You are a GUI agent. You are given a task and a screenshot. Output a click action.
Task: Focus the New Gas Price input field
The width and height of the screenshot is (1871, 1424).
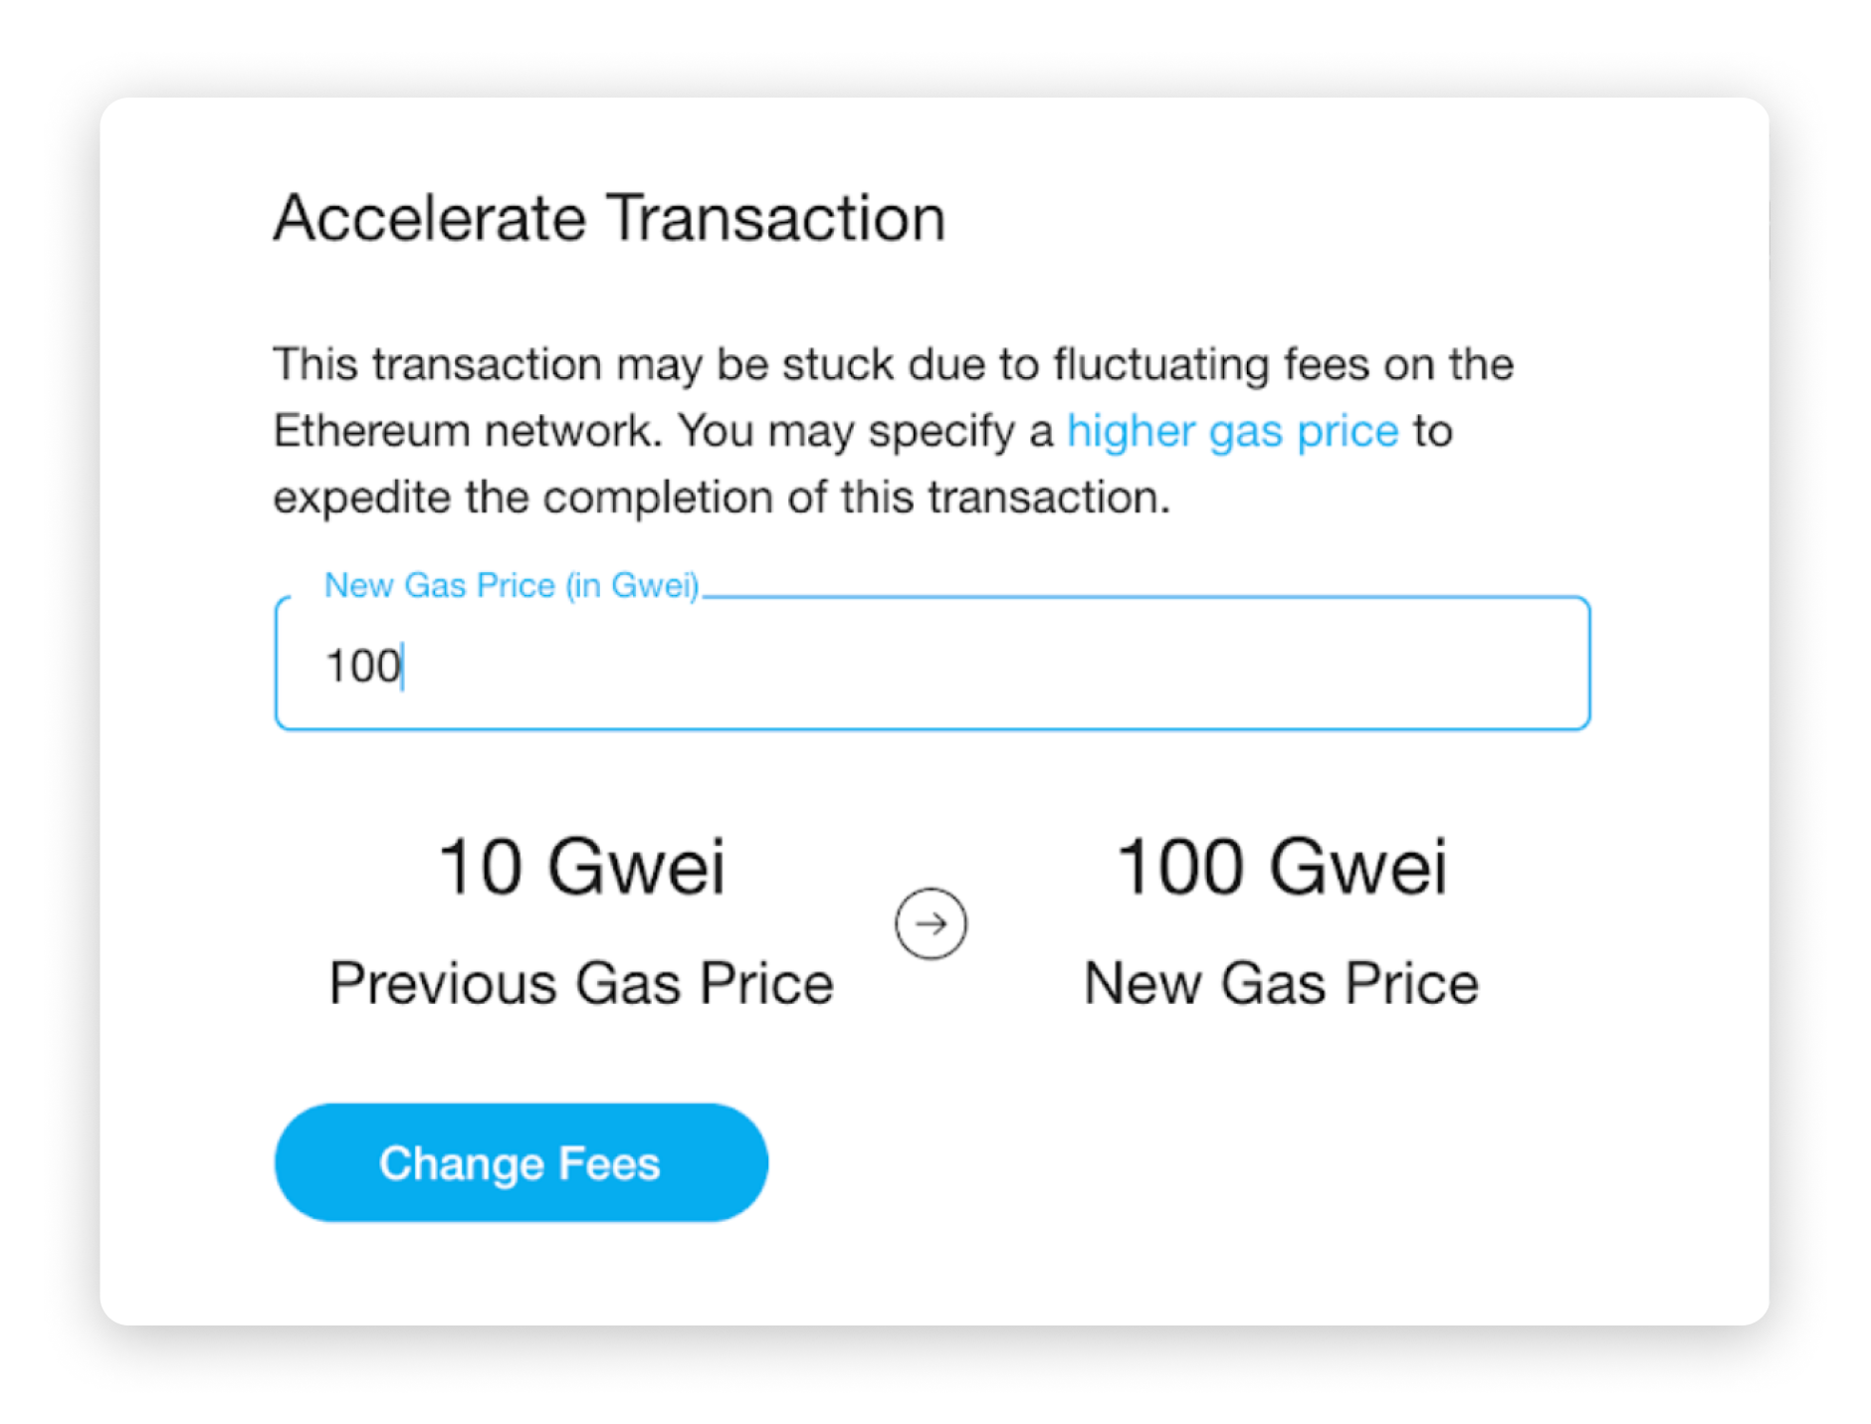[x=932, y=664]
